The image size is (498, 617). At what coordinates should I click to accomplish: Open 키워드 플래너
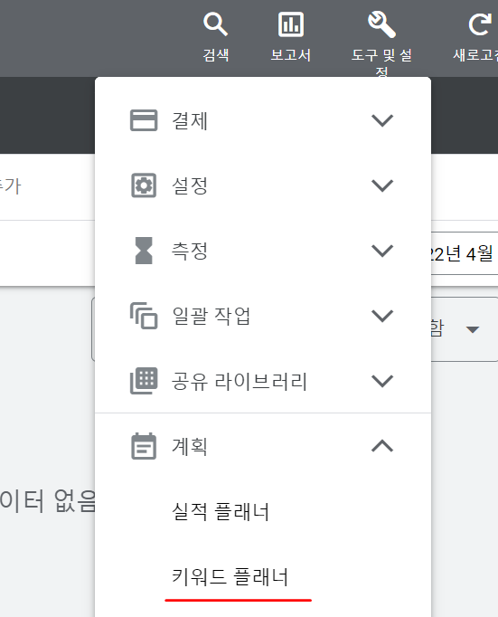(x=230, y=577)
